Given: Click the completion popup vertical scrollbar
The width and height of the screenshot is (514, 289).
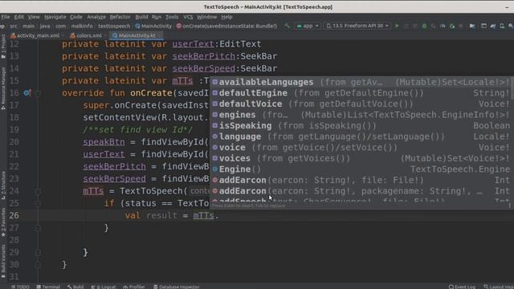Looking at the screenshot, I should tap(512, 88).
